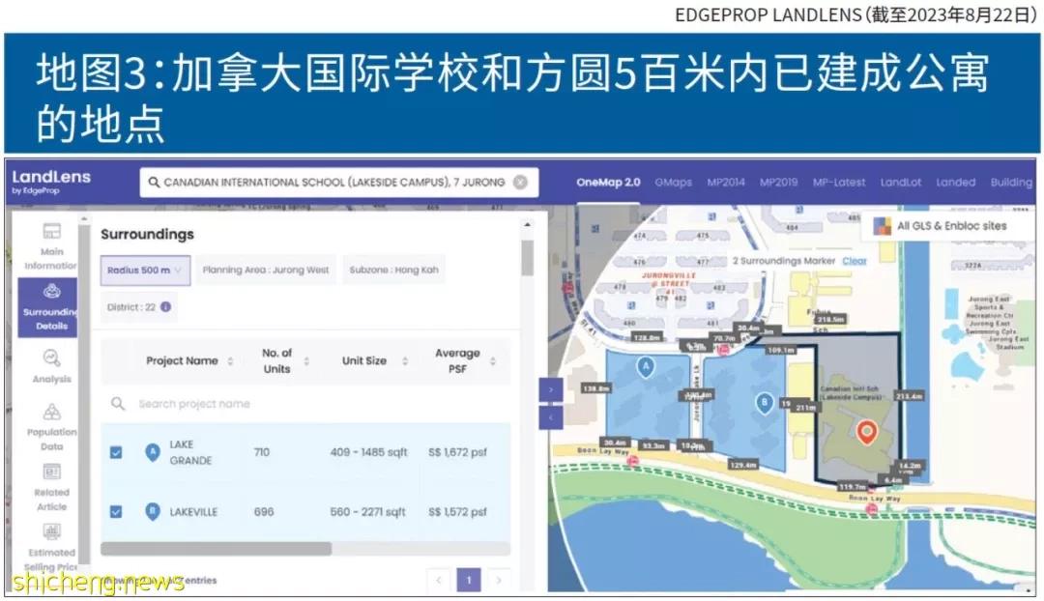Click the red location pin on school

866,432
